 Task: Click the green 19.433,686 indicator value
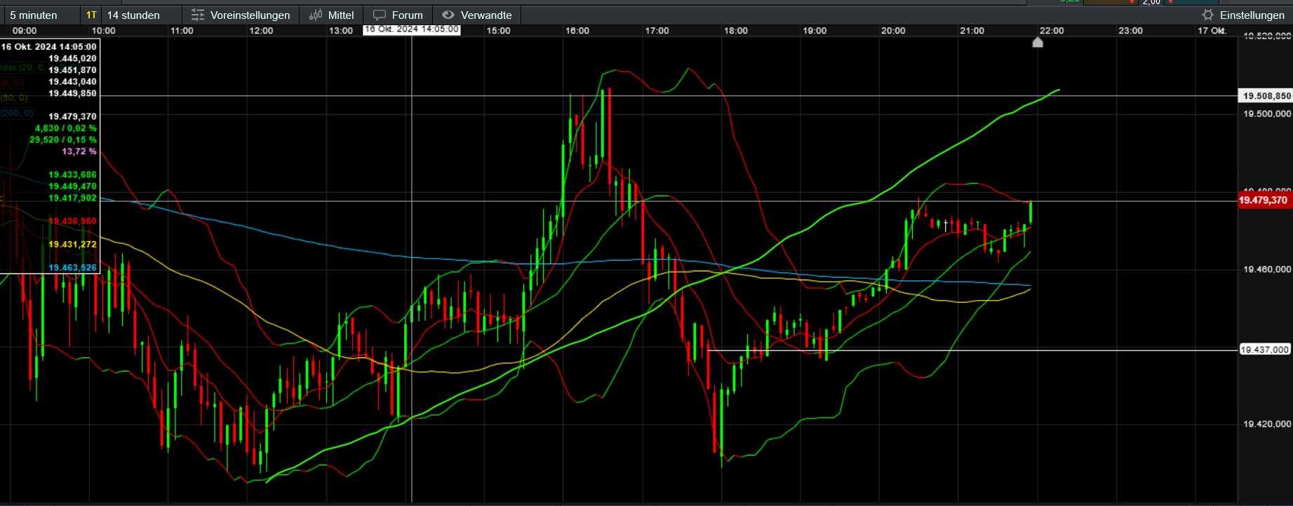click(x=72, y=175)
